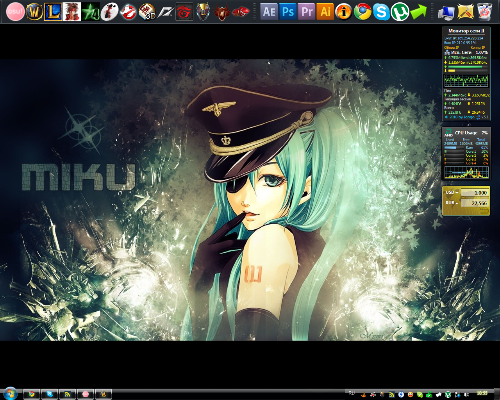Expand the RUB currency dropdown
The image size is (500, 400).
coord(452,203)
